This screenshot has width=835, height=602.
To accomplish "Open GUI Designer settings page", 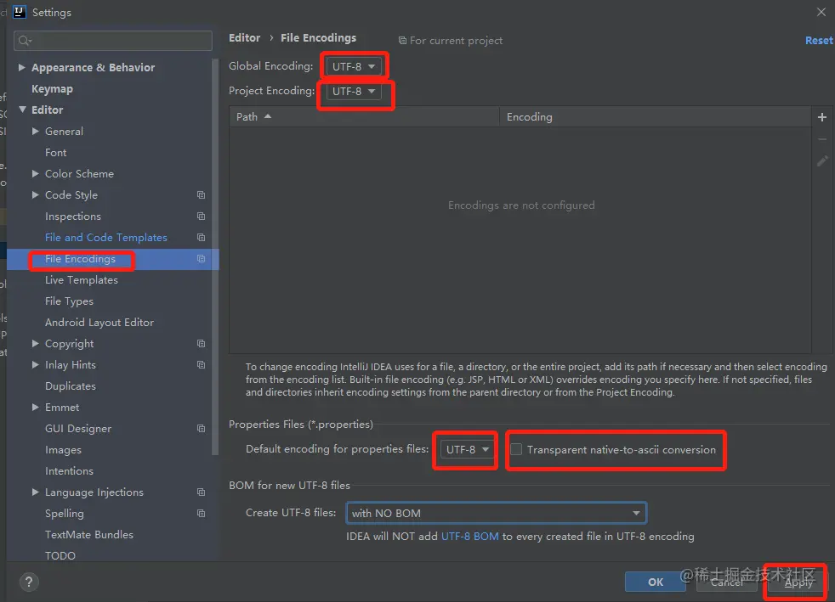I will pos(78,429).
